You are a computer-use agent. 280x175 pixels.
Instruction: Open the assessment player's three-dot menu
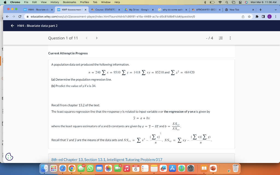tap(230, 38)
